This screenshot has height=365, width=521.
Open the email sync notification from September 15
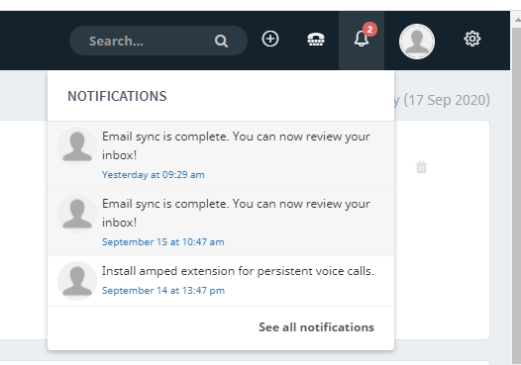(x=221, y=223)
